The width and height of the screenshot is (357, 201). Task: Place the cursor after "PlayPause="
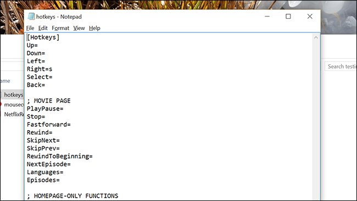click(63, 109)
